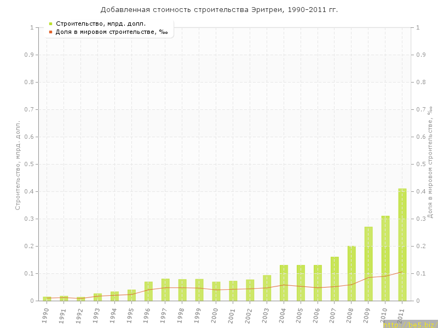Pick the 2008 bar in the chart
Screen dimensions: 438x328
click(351, 273)
